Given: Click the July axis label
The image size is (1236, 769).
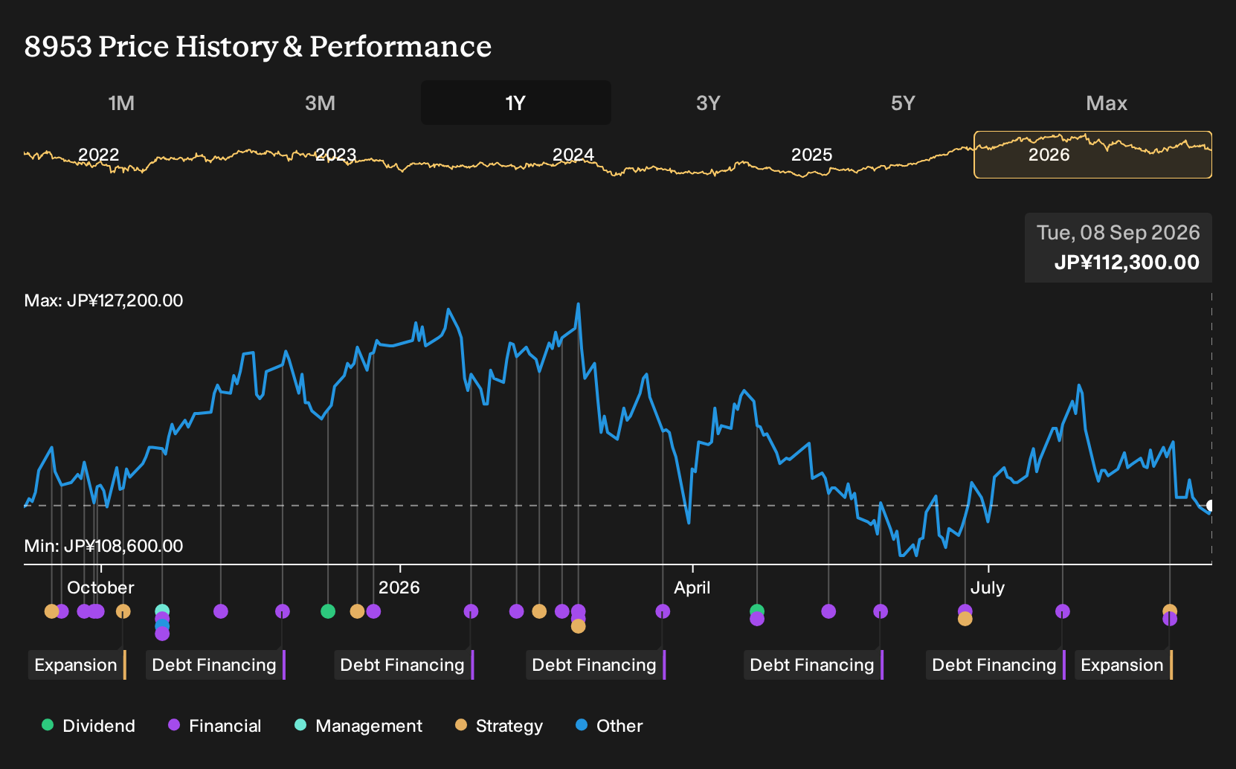Looking at the screenshot, I should 988,588.
